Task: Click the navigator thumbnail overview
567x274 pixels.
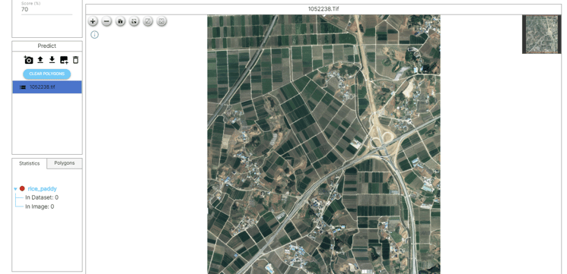Action: [x=541, y=34]
